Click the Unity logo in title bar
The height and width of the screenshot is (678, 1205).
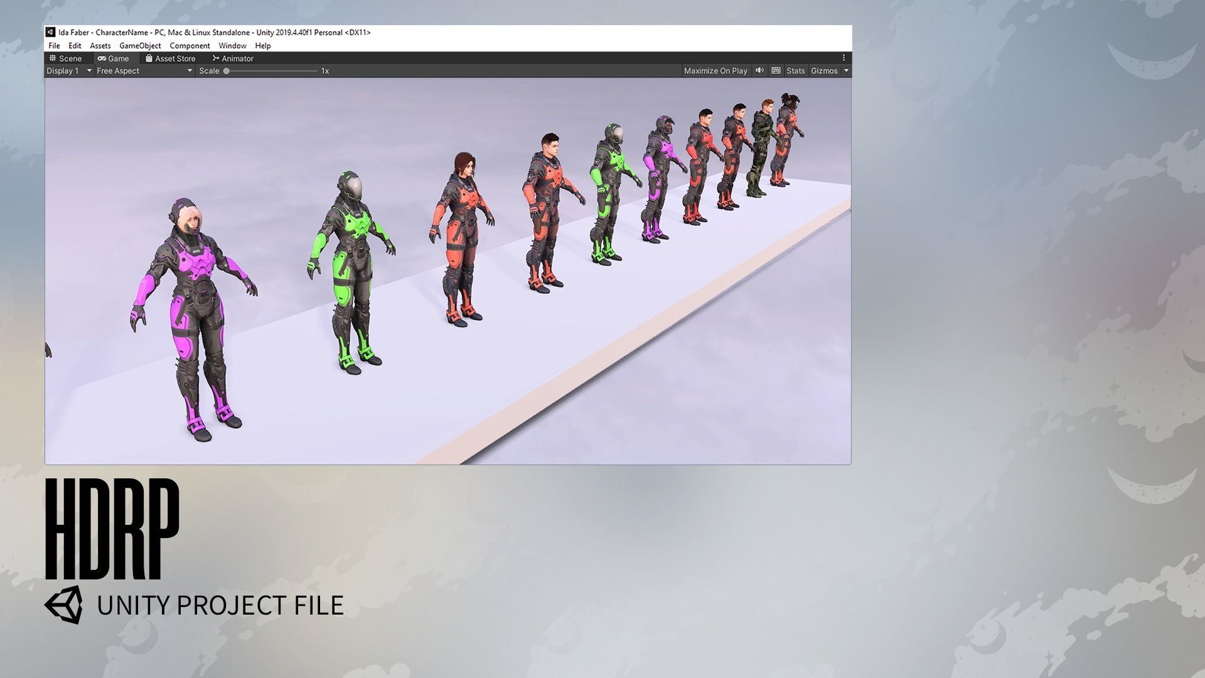point(51,32)
